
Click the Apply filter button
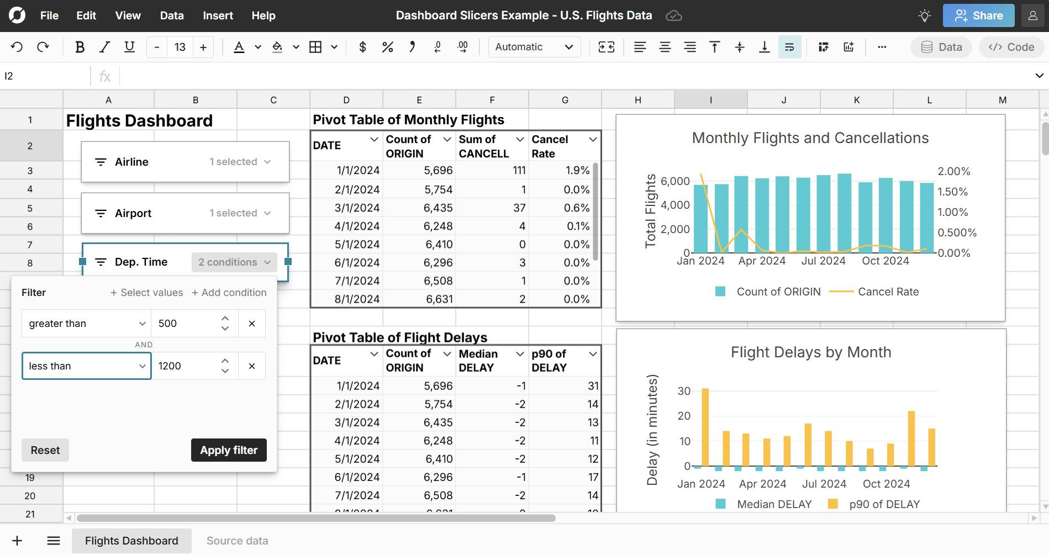[228, 450]
